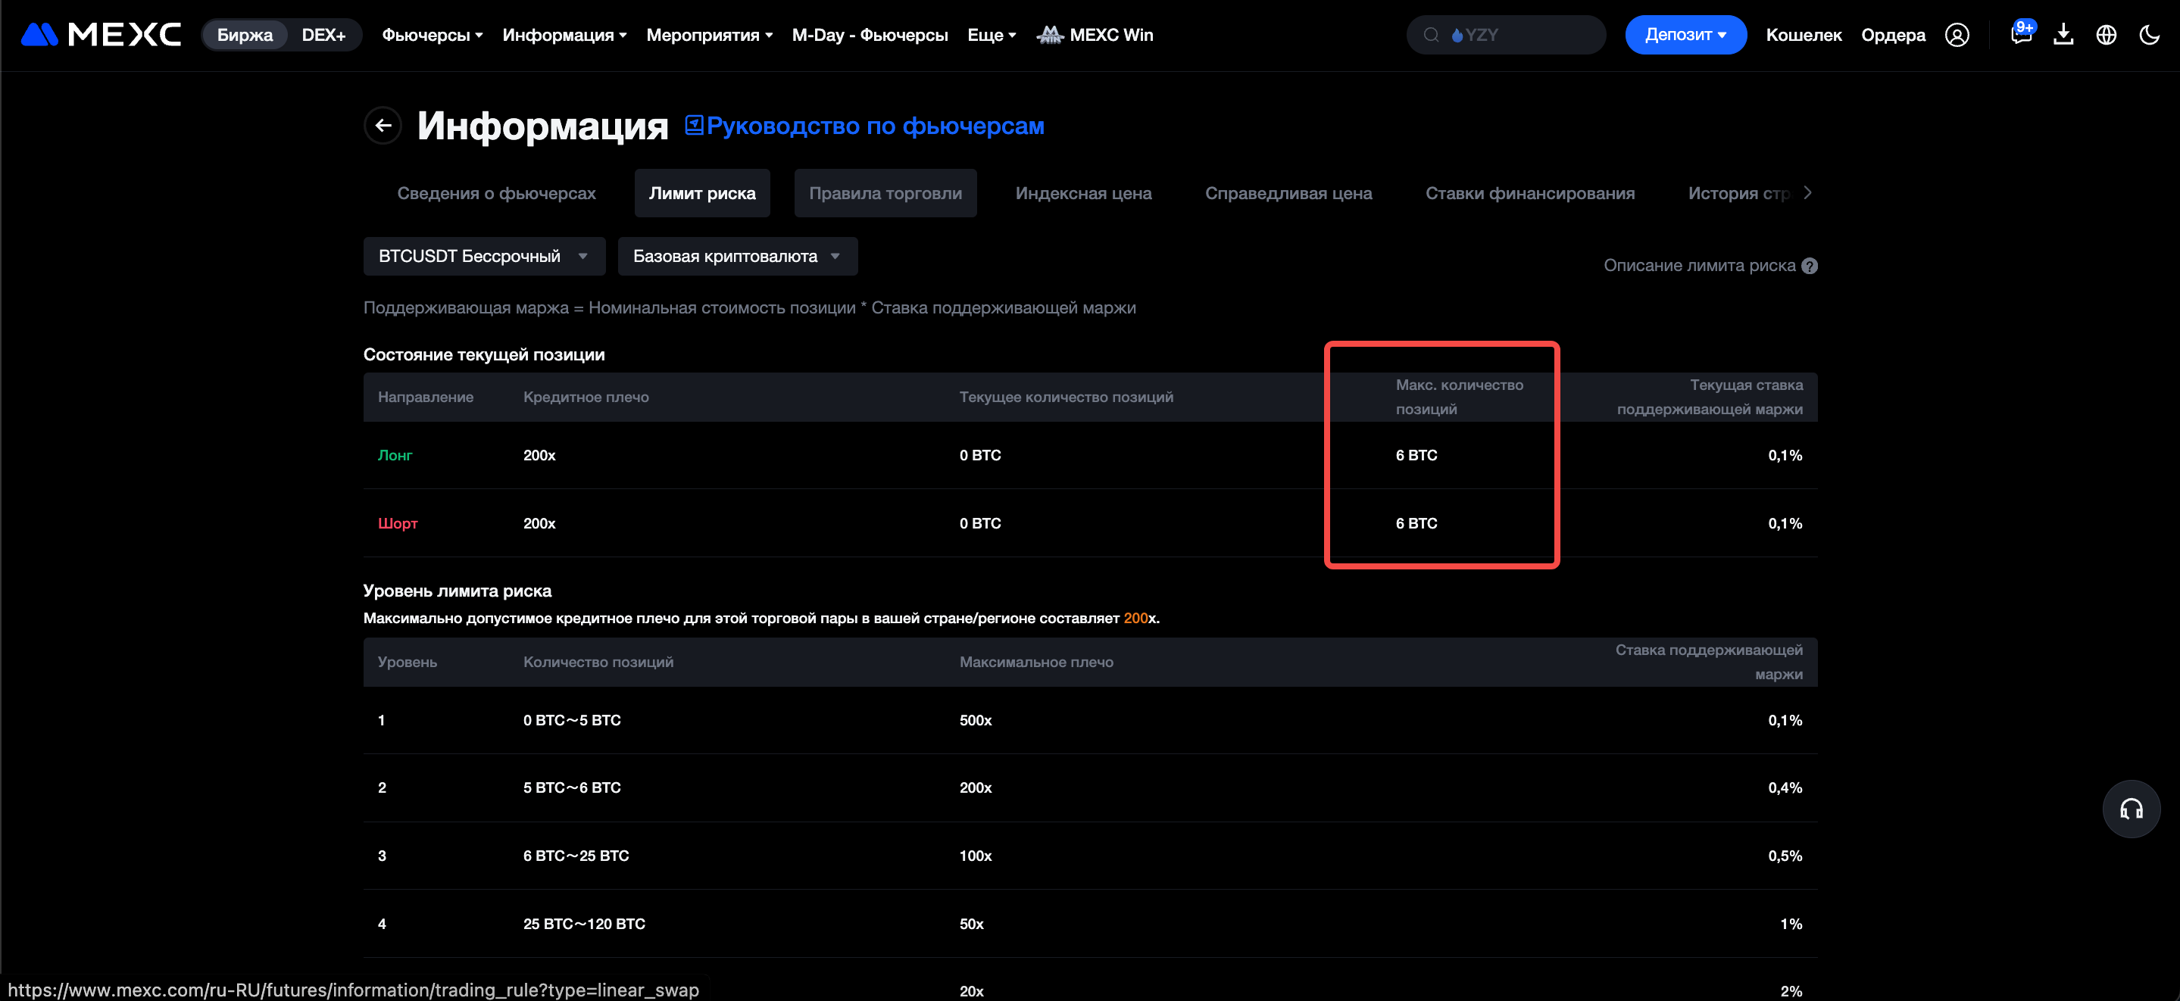Viewport: 2180px width, 1001px height.
Task: Click the MEXC Win icon
Action: coord(1049,35)
